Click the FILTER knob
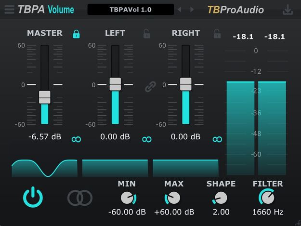The width and height of the screenshot is (301, 226). click(x=267, y=197)
